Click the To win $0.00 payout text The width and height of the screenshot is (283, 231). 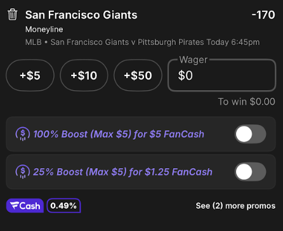click(247, 102)
